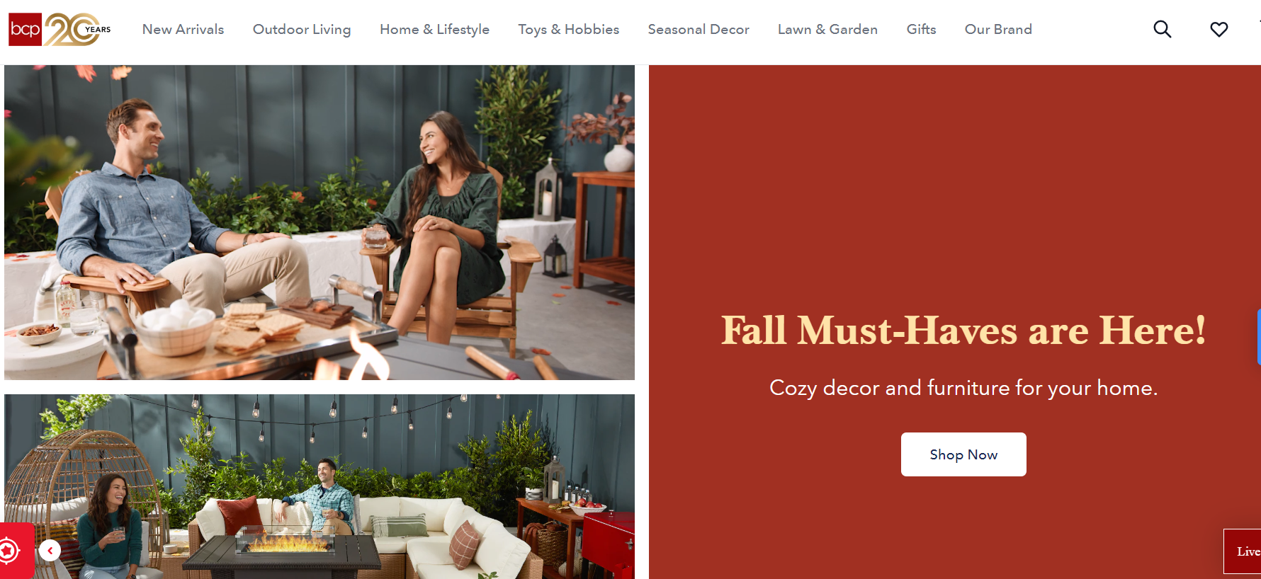This screenshot has width=1261, height=579.
Task: Expand the Home & Lifestyle menu
Action: click(x=434, y=29)
